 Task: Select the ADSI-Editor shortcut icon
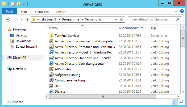pyautogui.click(x=51, y=69)
